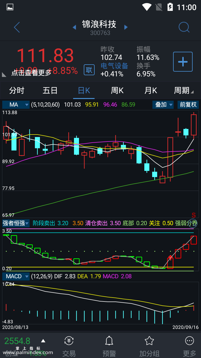The width and height of the screenshot is (201, 358).
Task: Open the 强者恒强 indicator dropdown
Action: pos(16,223)
